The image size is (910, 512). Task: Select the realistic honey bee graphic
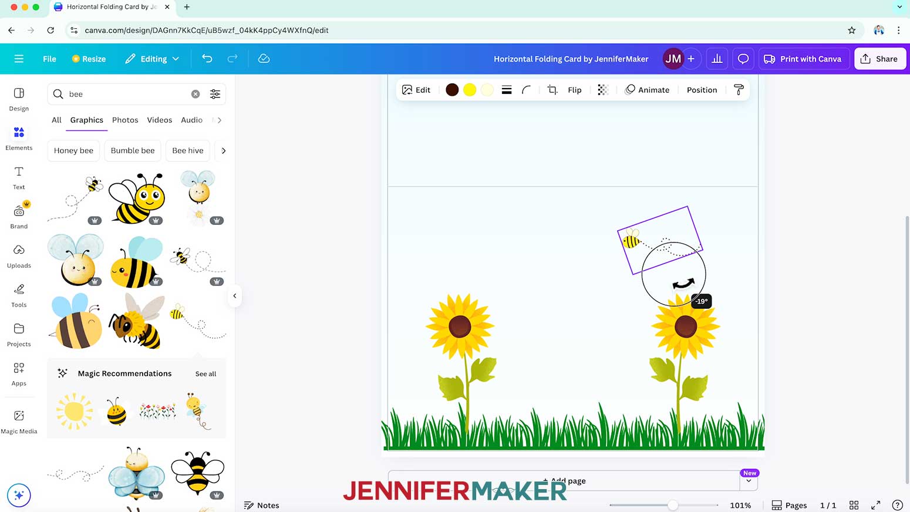click(136, 322)
